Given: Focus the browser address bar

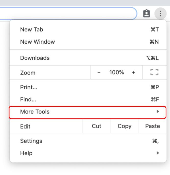Looking at the screenshot, I should click(x=68, y=14).
